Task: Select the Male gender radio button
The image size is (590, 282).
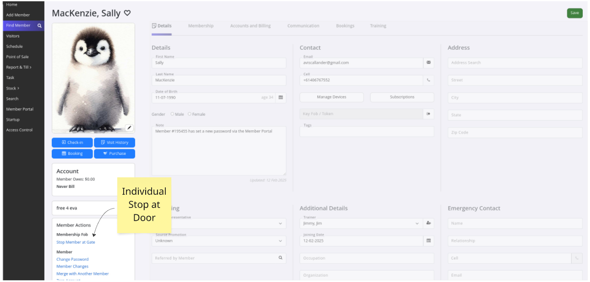Action: tap(172, 114)
